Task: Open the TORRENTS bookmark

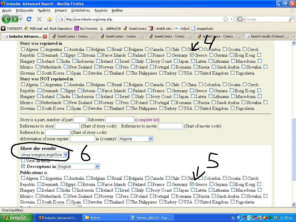Action: (x=12, y=29)
